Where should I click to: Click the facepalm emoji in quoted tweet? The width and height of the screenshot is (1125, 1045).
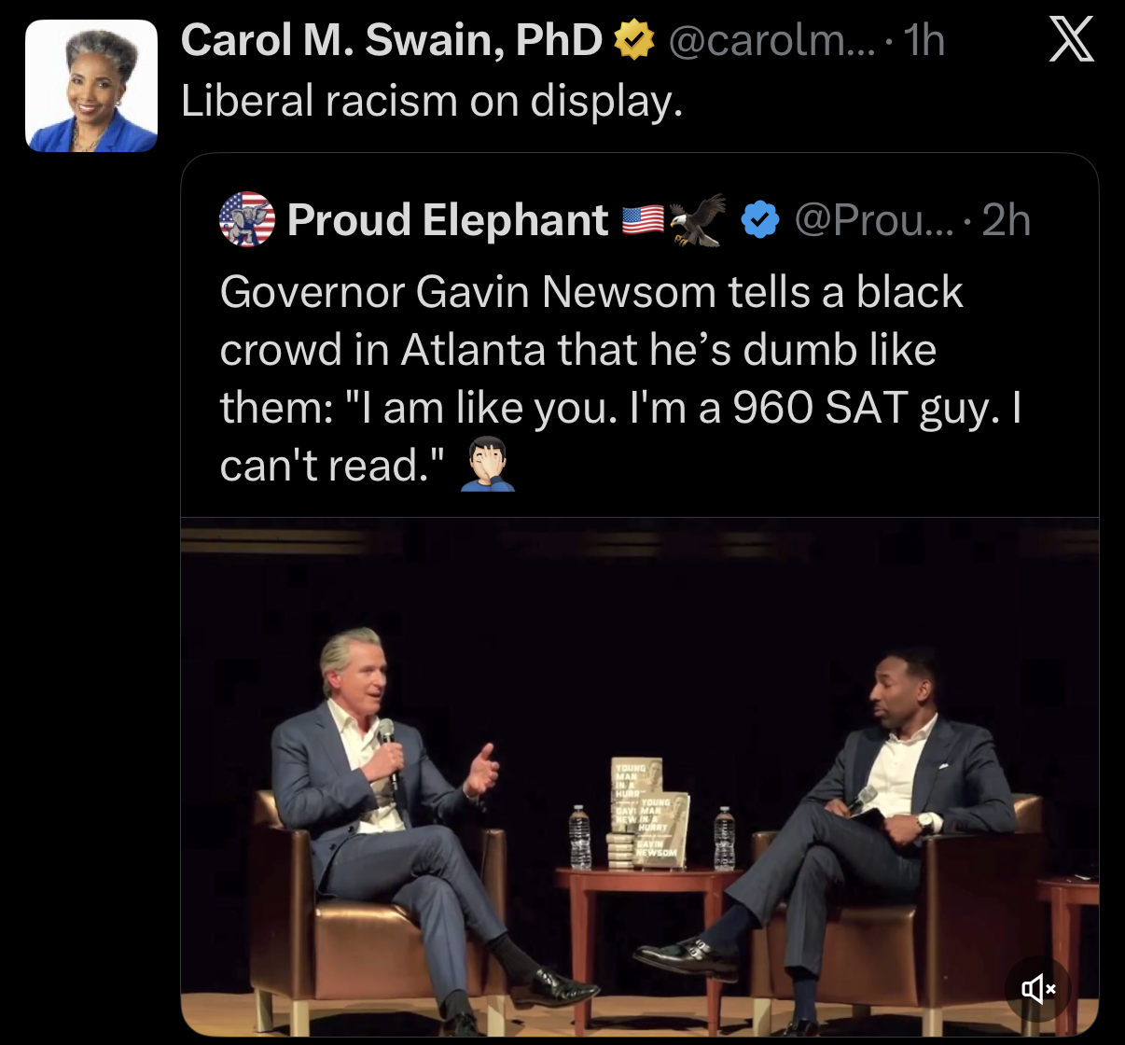[488, 463]
